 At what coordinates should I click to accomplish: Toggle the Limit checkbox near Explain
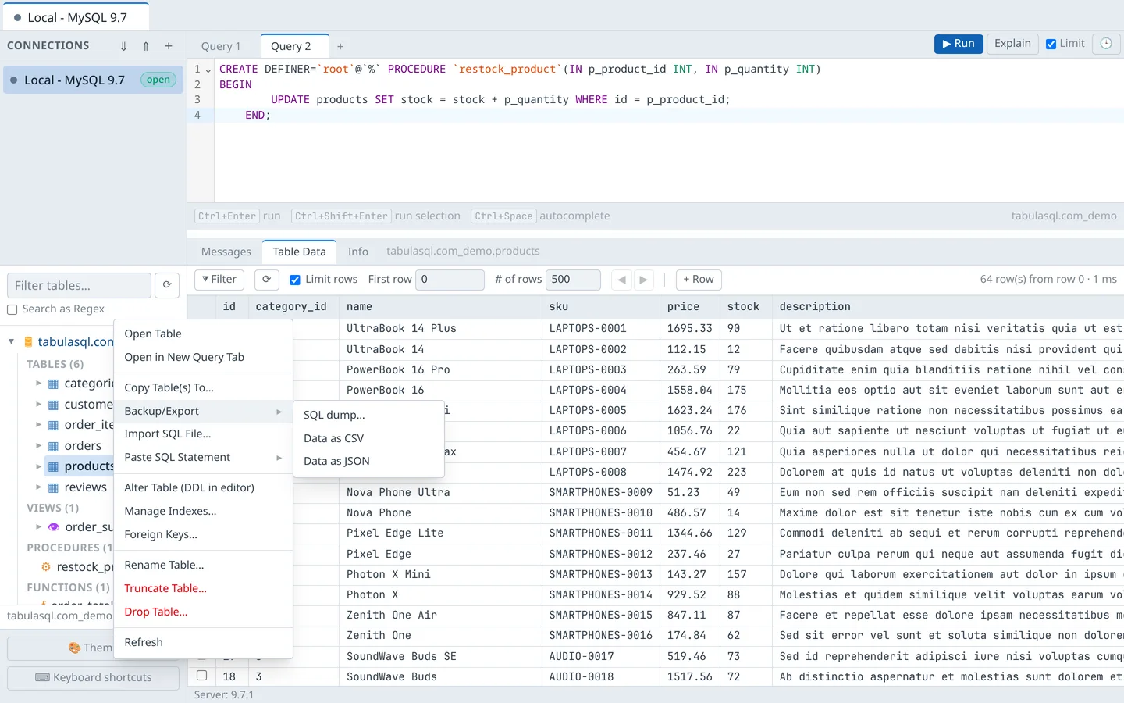pyautogui.click(x=1051, y=44)
